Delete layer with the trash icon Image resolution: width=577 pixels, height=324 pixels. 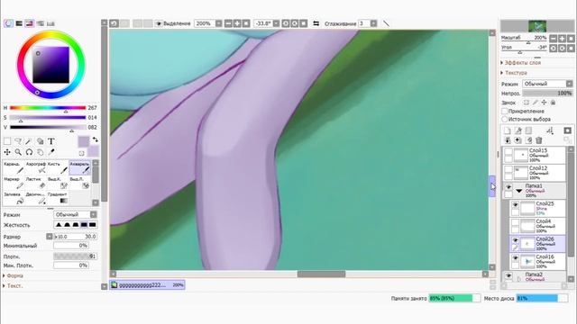tap(539, 140)
